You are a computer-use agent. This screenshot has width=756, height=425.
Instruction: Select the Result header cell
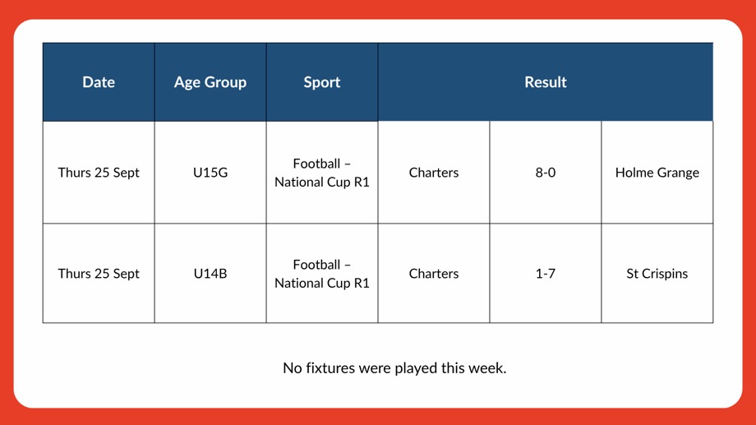pyautogui.click(x=546, y=82)
